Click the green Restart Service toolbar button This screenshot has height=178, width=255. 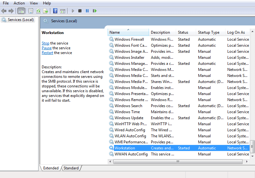pyautogui.click(x=95, y=11)
